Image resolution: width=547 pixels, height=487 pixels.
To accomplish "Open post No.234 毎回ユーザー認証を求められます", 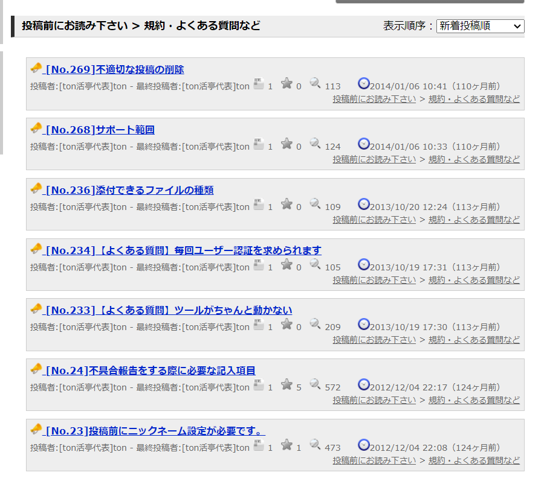I will (x=184, y=250).
